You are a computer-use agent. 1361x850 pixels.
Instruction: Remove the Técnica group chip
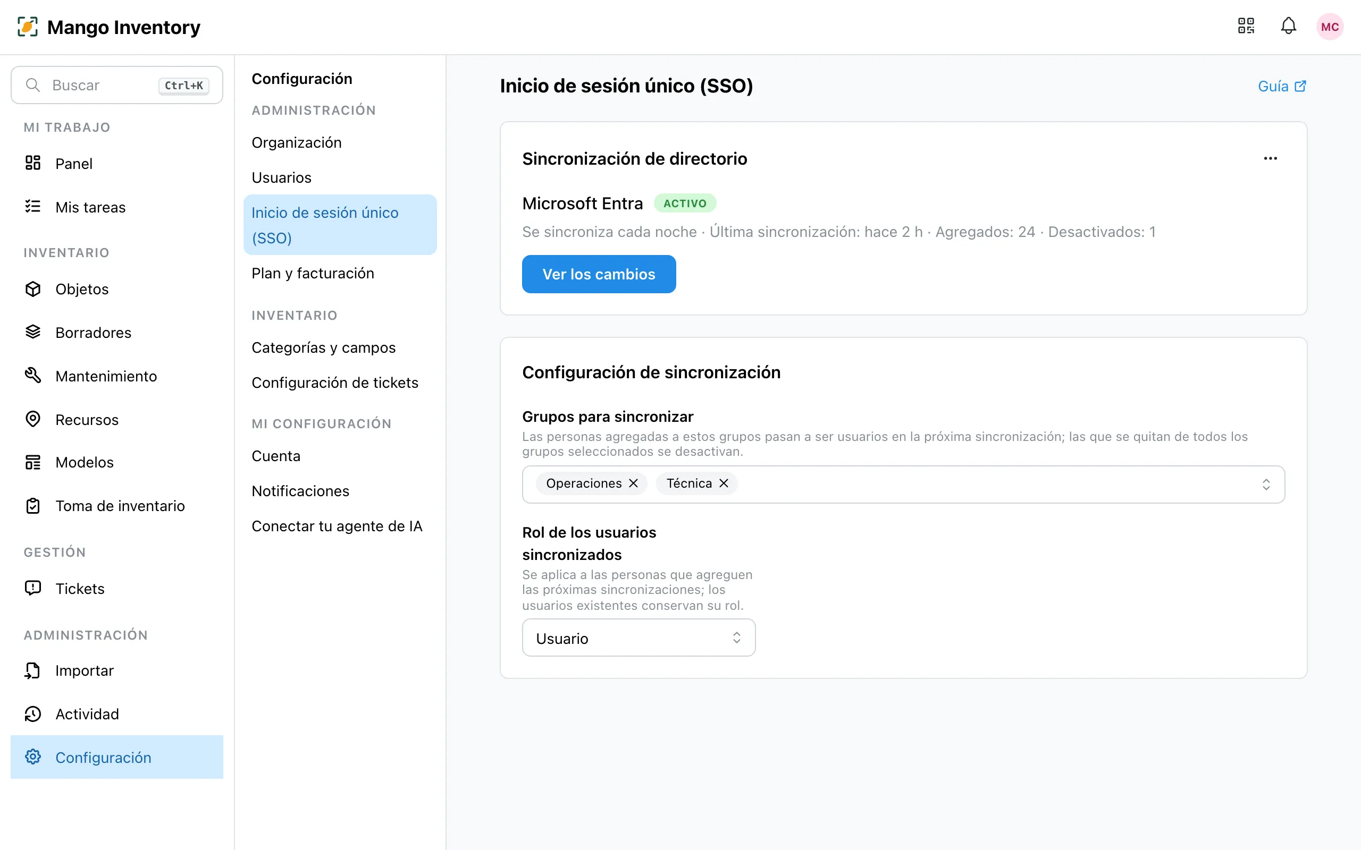point(724,483)
